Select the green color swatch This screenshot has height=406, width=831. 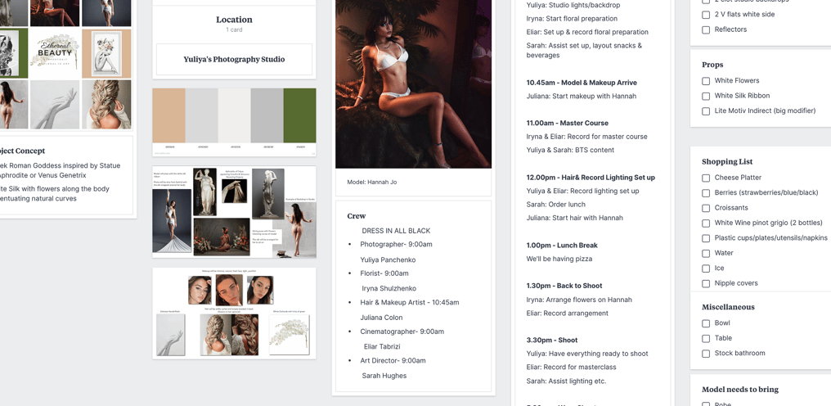(x=299, y=115)
